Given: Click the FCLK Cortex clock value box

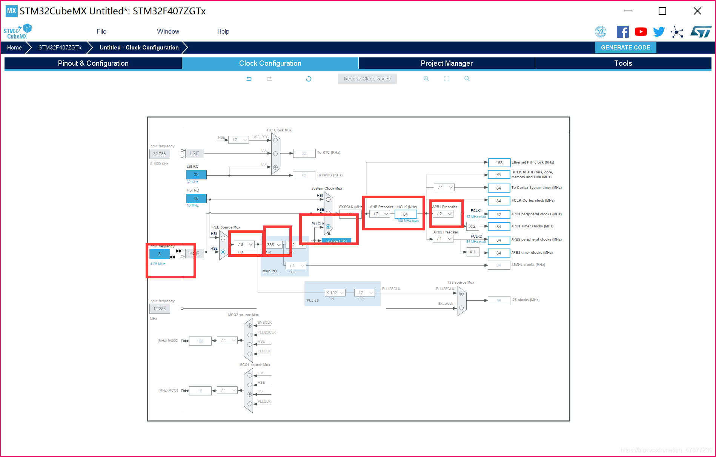Looking at the screenshot, I should click(x=499, y=201).
